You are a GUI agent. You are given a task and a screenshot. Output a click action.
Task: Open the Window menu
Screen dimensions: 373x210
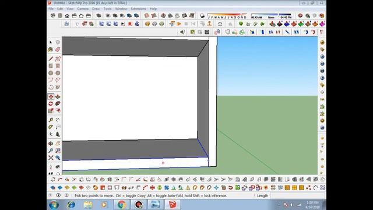(121, 9)
